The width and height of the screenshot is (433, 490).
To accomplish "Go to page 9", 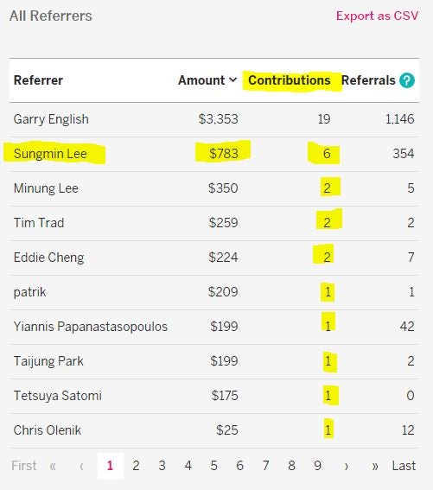I will click(x=318, y=466).
